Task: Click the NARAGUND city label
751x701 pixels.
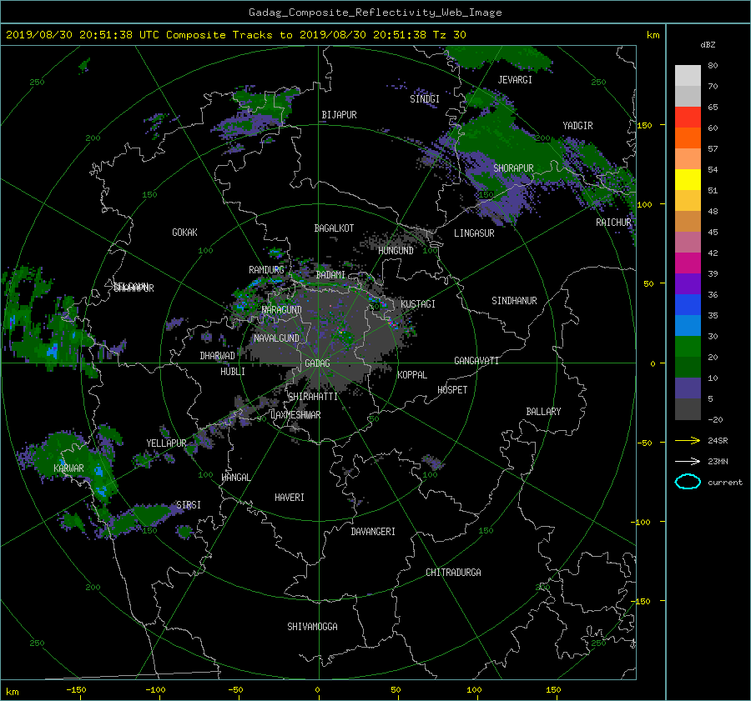Action: pos(282,309)
